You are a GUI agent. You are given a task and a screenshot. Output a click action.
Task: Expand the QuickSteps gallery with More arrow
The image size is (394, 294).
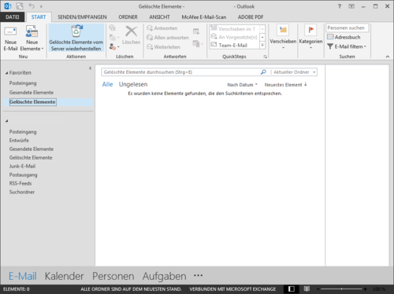click(x=262, y=46)
